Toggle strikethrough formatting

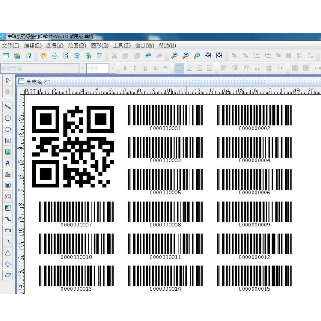[x=155, y=68]
